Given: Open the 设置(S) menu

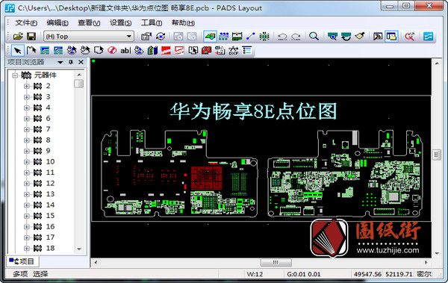Looking at the screenshot, I should coord(120,23).
